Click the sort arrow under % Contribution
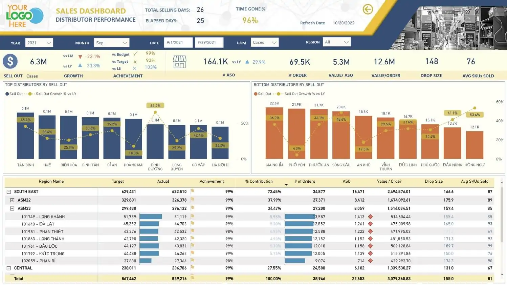The height and width of the screenshot is (285, 507). pos(286,185)
